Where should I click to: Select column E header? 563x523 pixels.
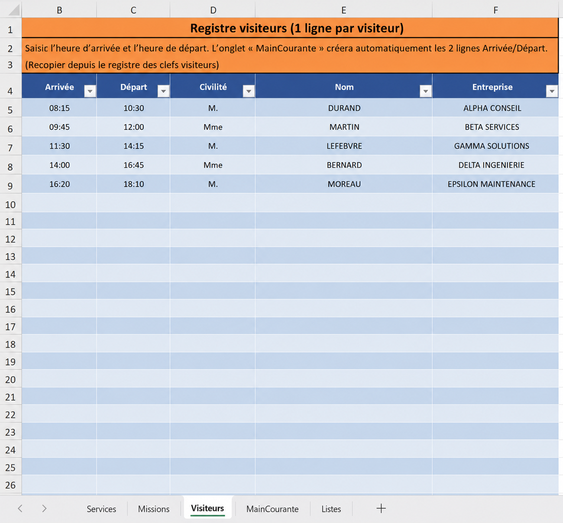click(344, 10)
